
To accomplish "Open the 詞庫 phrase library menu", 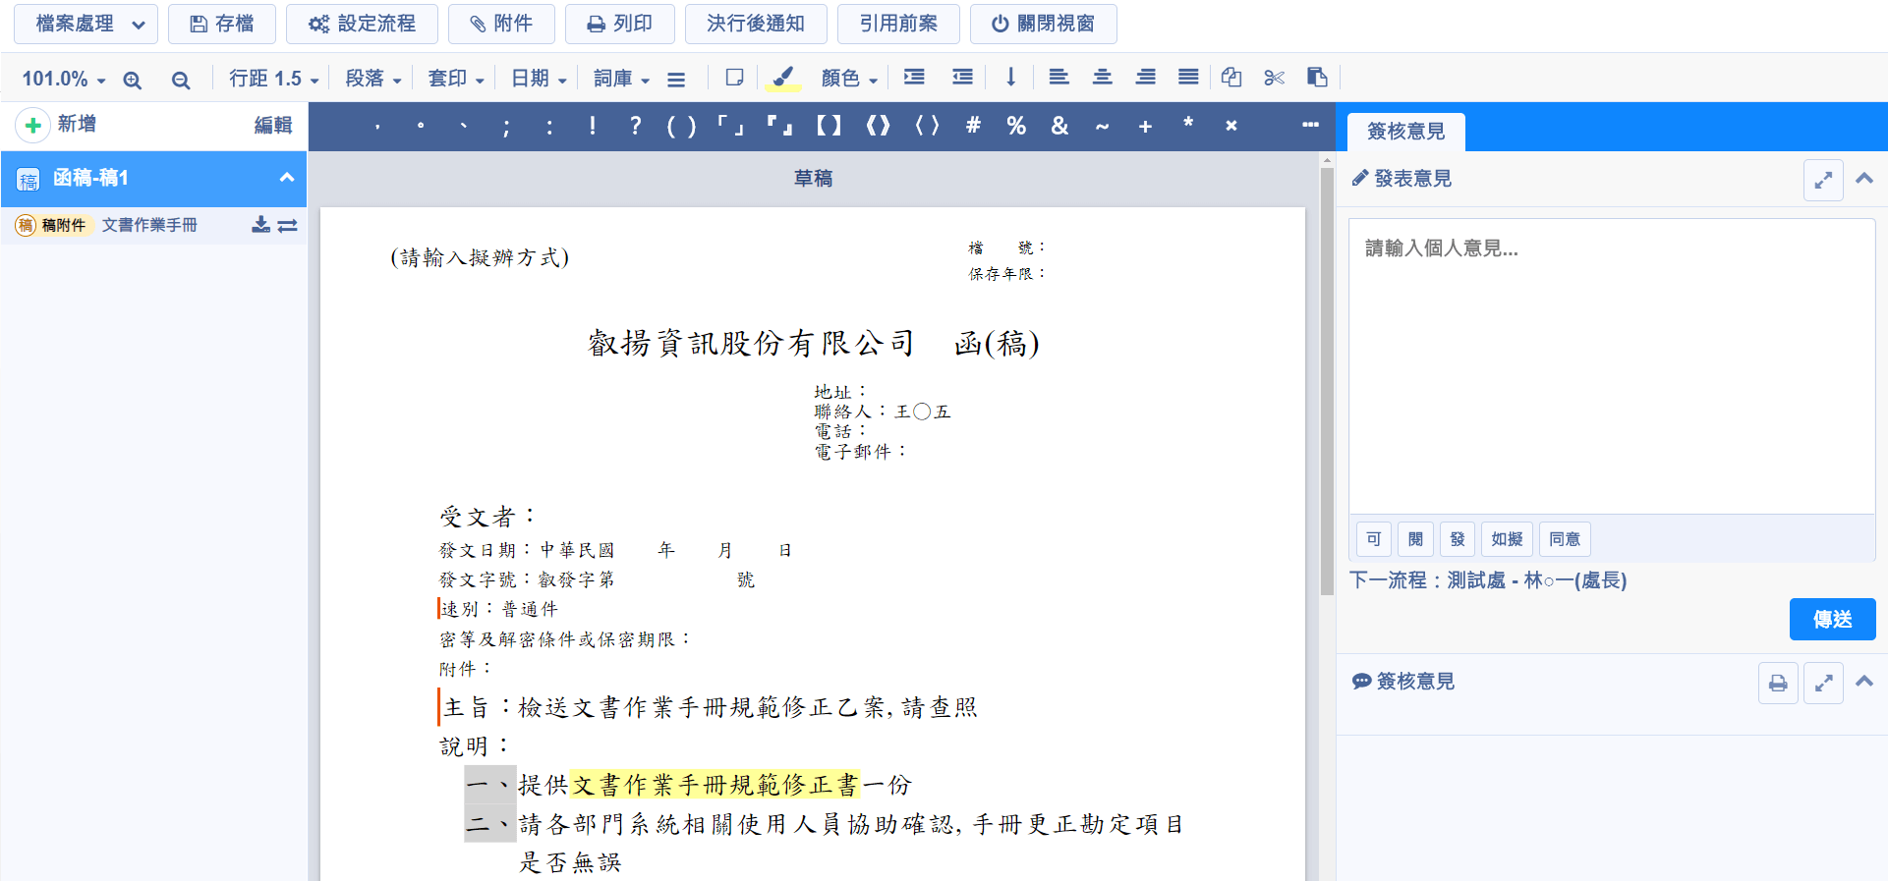I will (x=621, y=79).
